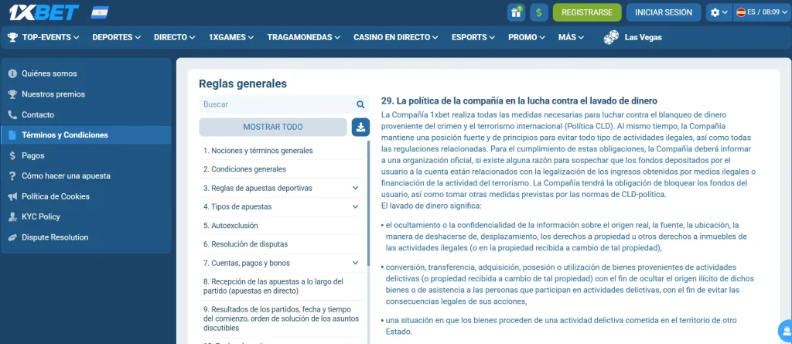Click the MOSTRAR TODO button
The width and height of the screenshot is (792, 344).
(x=273, y=127)
